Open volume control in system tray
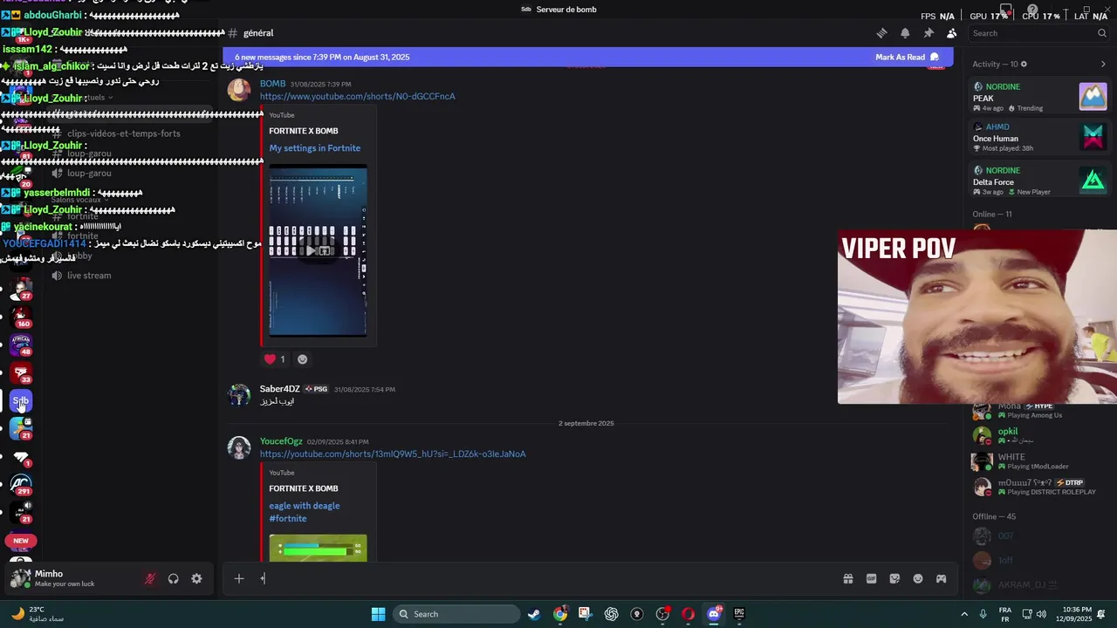 click(1041, 614)
